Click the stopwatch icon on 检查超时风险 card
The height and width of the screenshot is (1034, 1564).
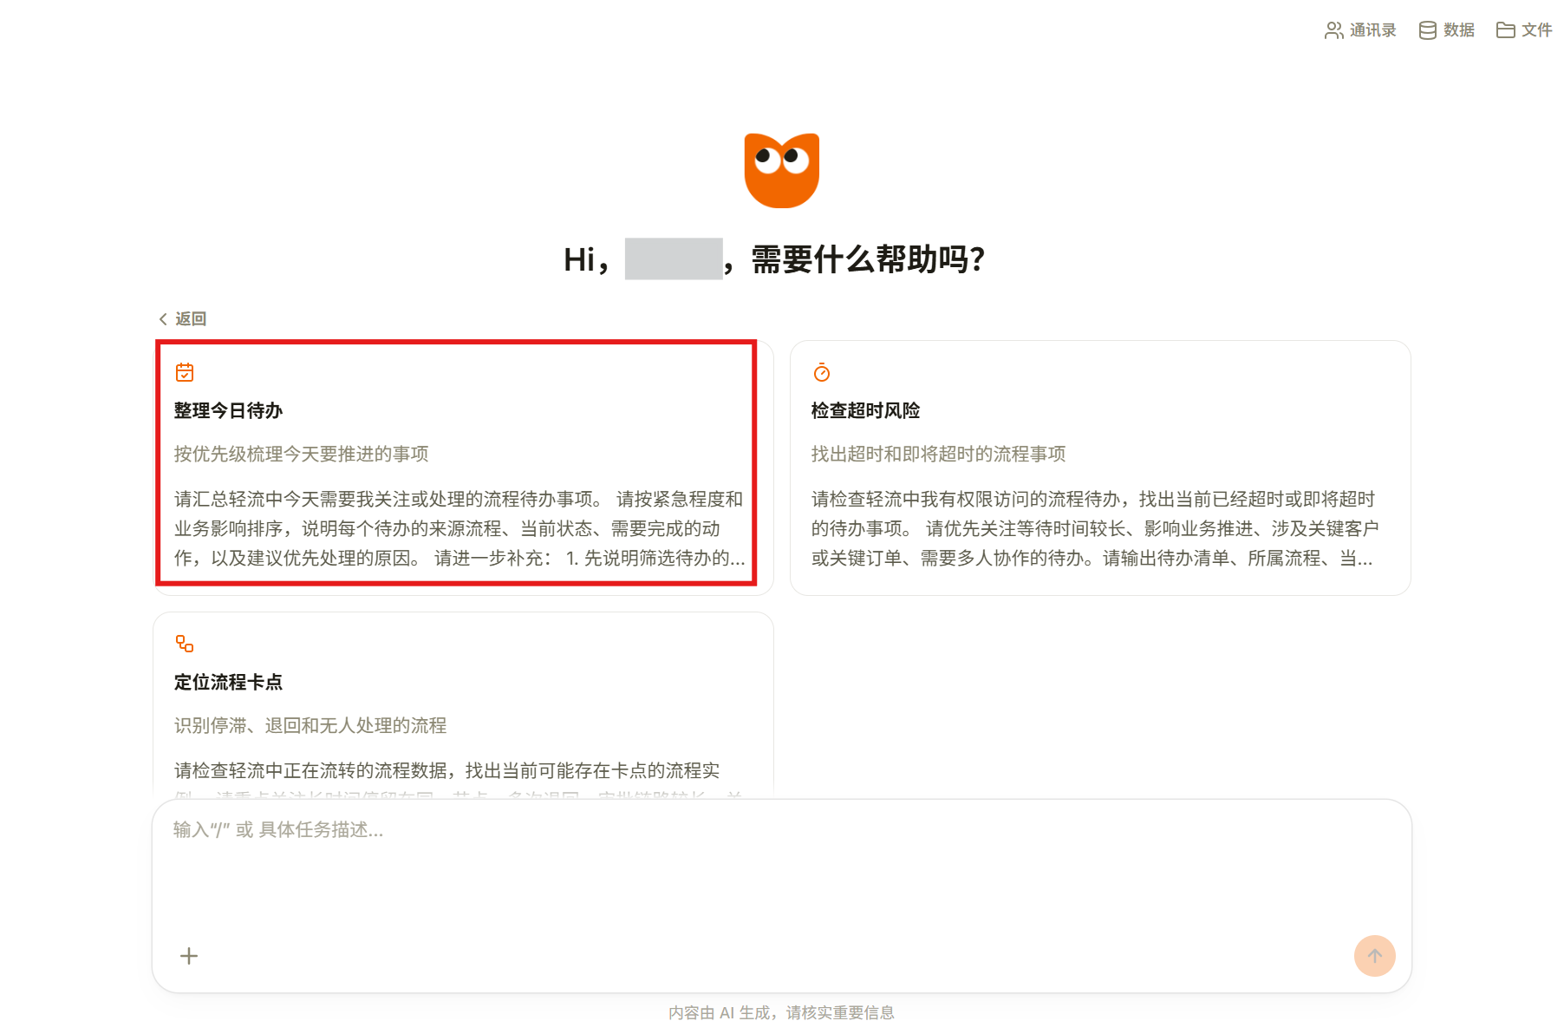click(x=822, y=372)
